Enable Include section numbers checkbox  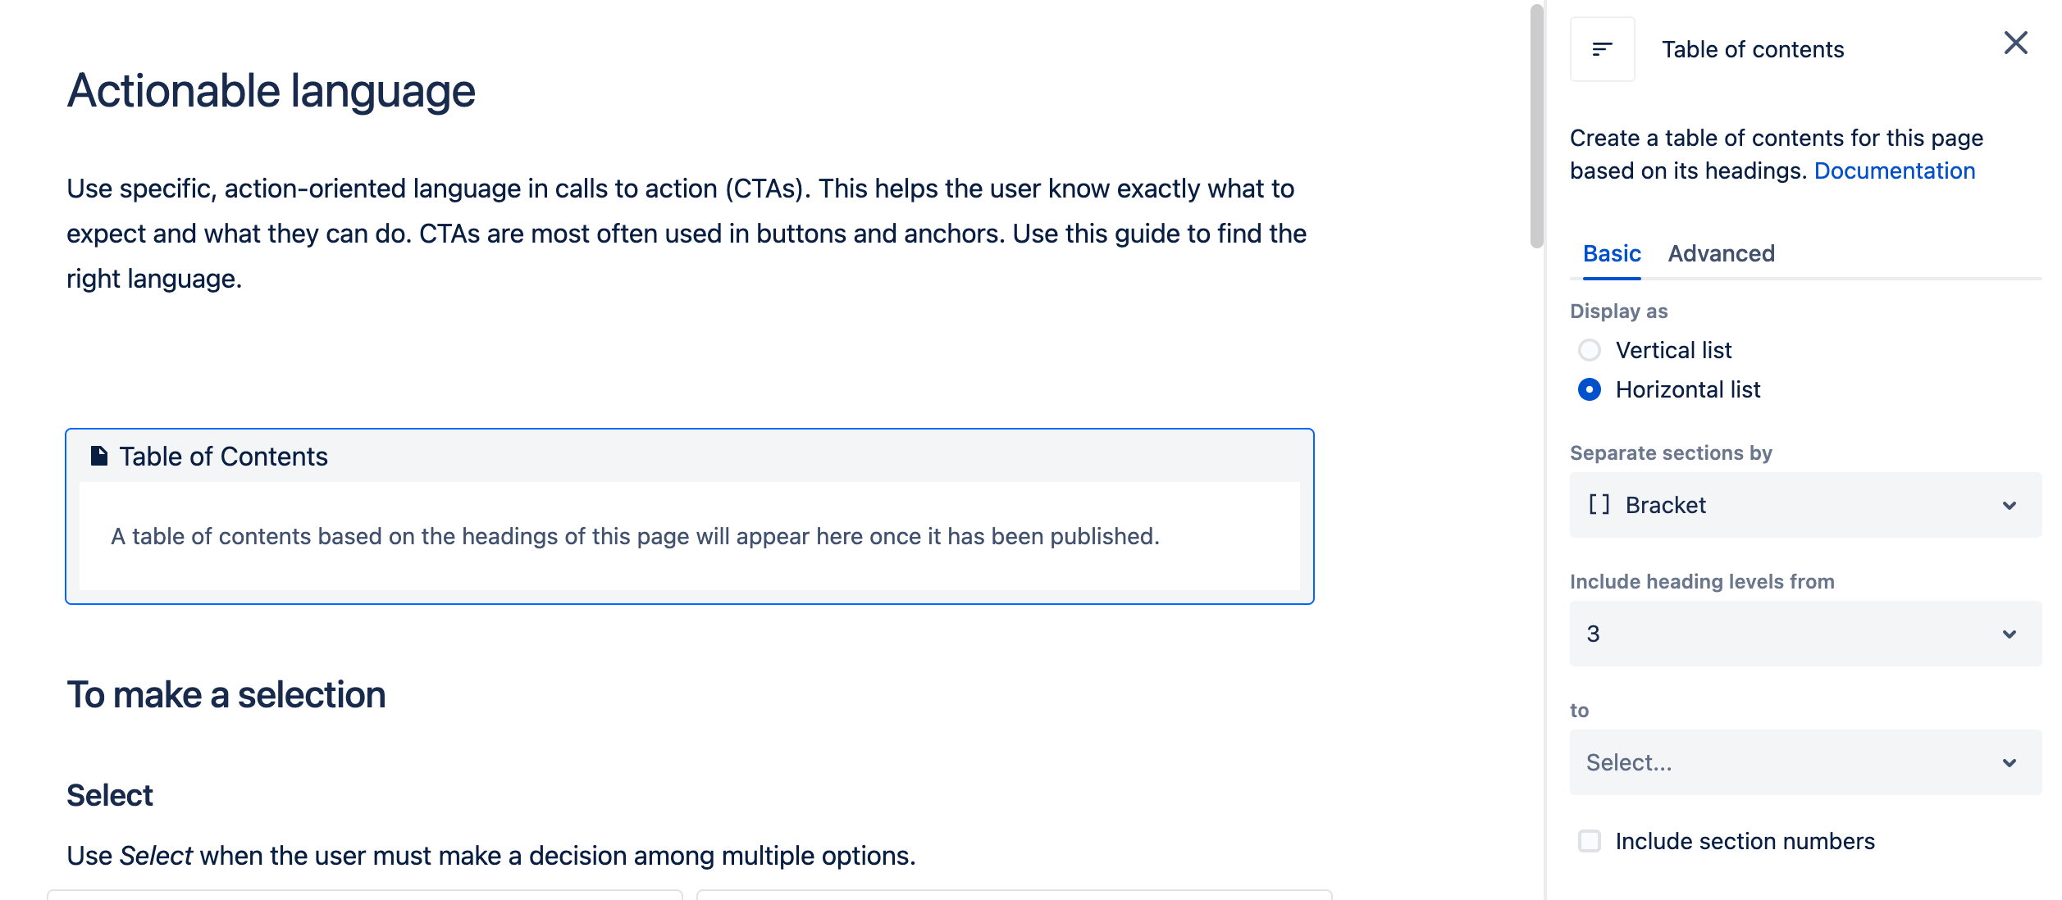click(x=1589, y=841)
